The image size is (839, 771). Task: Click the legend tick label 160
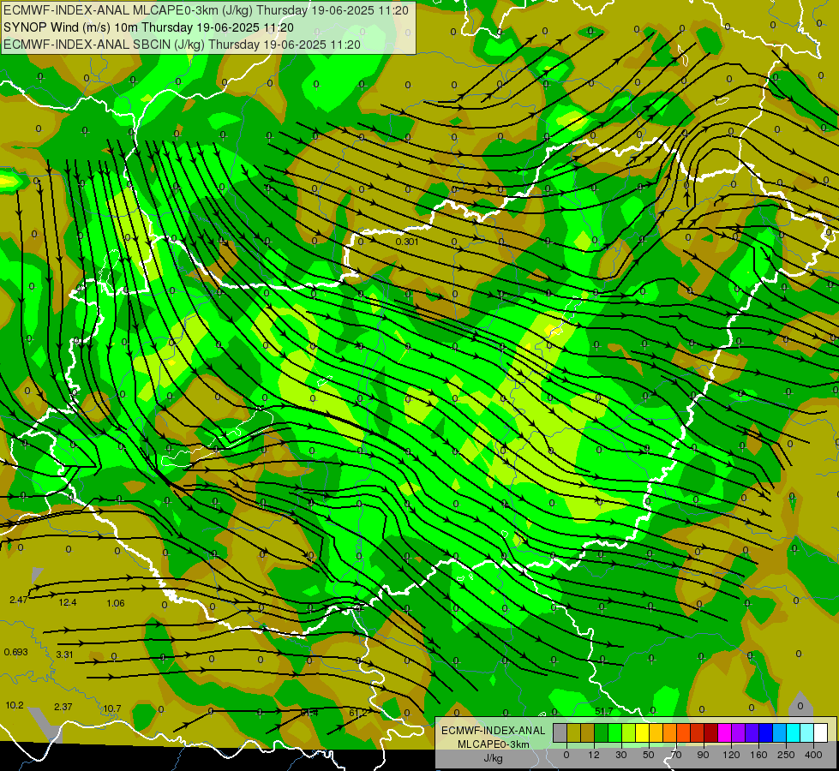[x=758, y=755]
